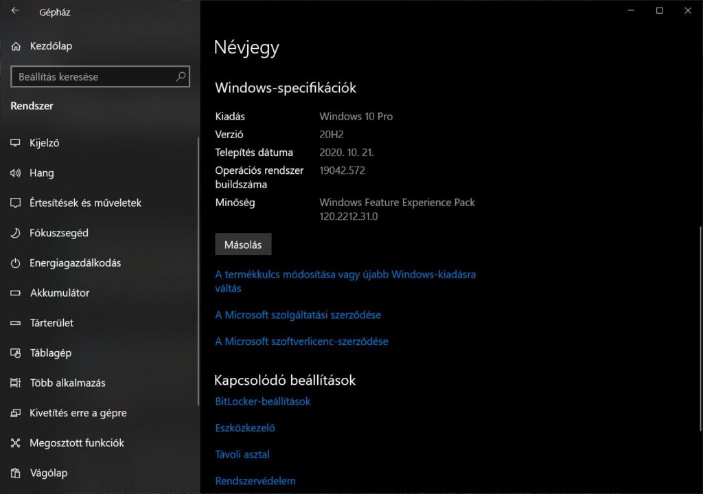Click the Kapcsolódó beállítások heading

pyautogui.click(x=285, y=381)
